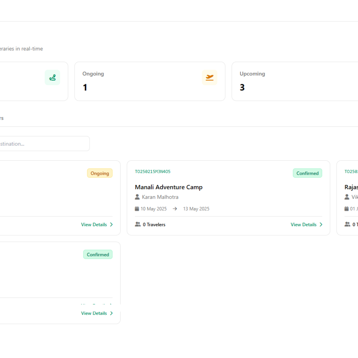
Task: Focus the destination search input field
Action: click(x=45, y=144)
